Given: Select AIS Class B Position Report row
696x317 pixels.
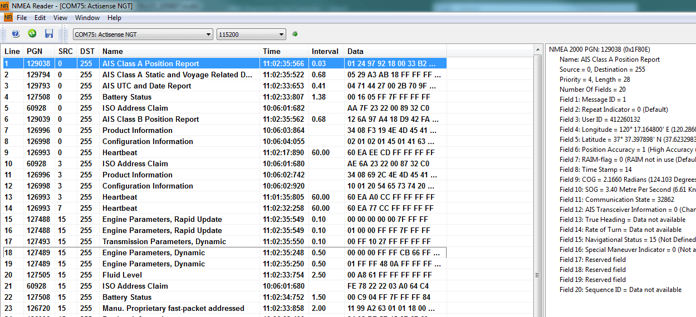Looking at the screenshot, I should click(x=224, y=119).
